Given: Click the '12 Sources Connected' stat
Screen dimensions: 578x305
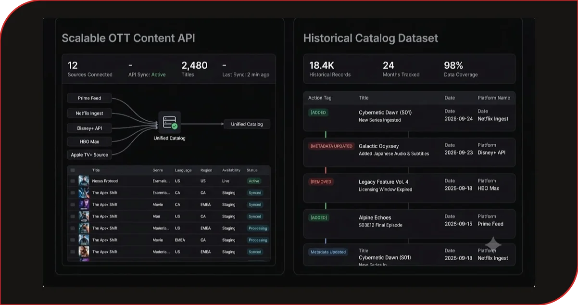Looking at the screenshot, I should coord(90,69).
